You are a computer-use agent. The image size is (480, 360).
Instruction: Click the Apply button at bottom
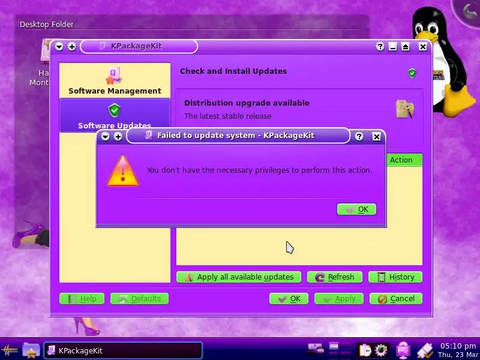click(x=339, y=299)
